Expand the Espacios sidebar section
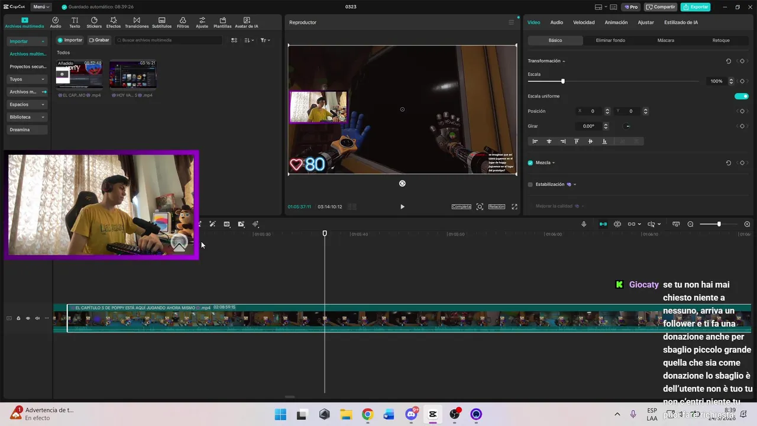 click(27, 105)
